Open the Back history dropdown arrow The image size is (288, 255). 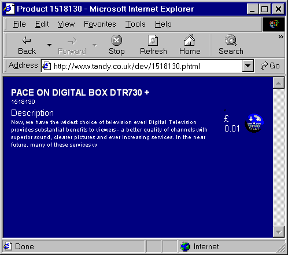pyautogui.click(x=49, y=45)
